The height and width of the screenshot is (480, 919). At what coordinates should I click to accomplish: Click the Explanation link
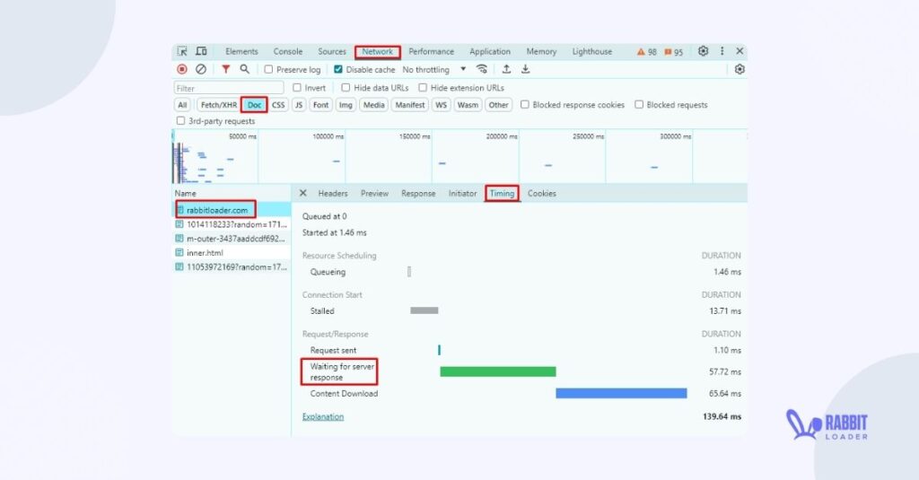(x=323, y=416)
